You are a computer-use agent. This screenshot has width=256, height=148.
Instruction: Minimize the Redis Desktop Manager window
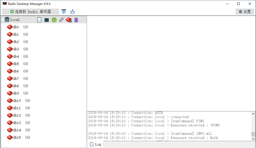pos(227,4)
